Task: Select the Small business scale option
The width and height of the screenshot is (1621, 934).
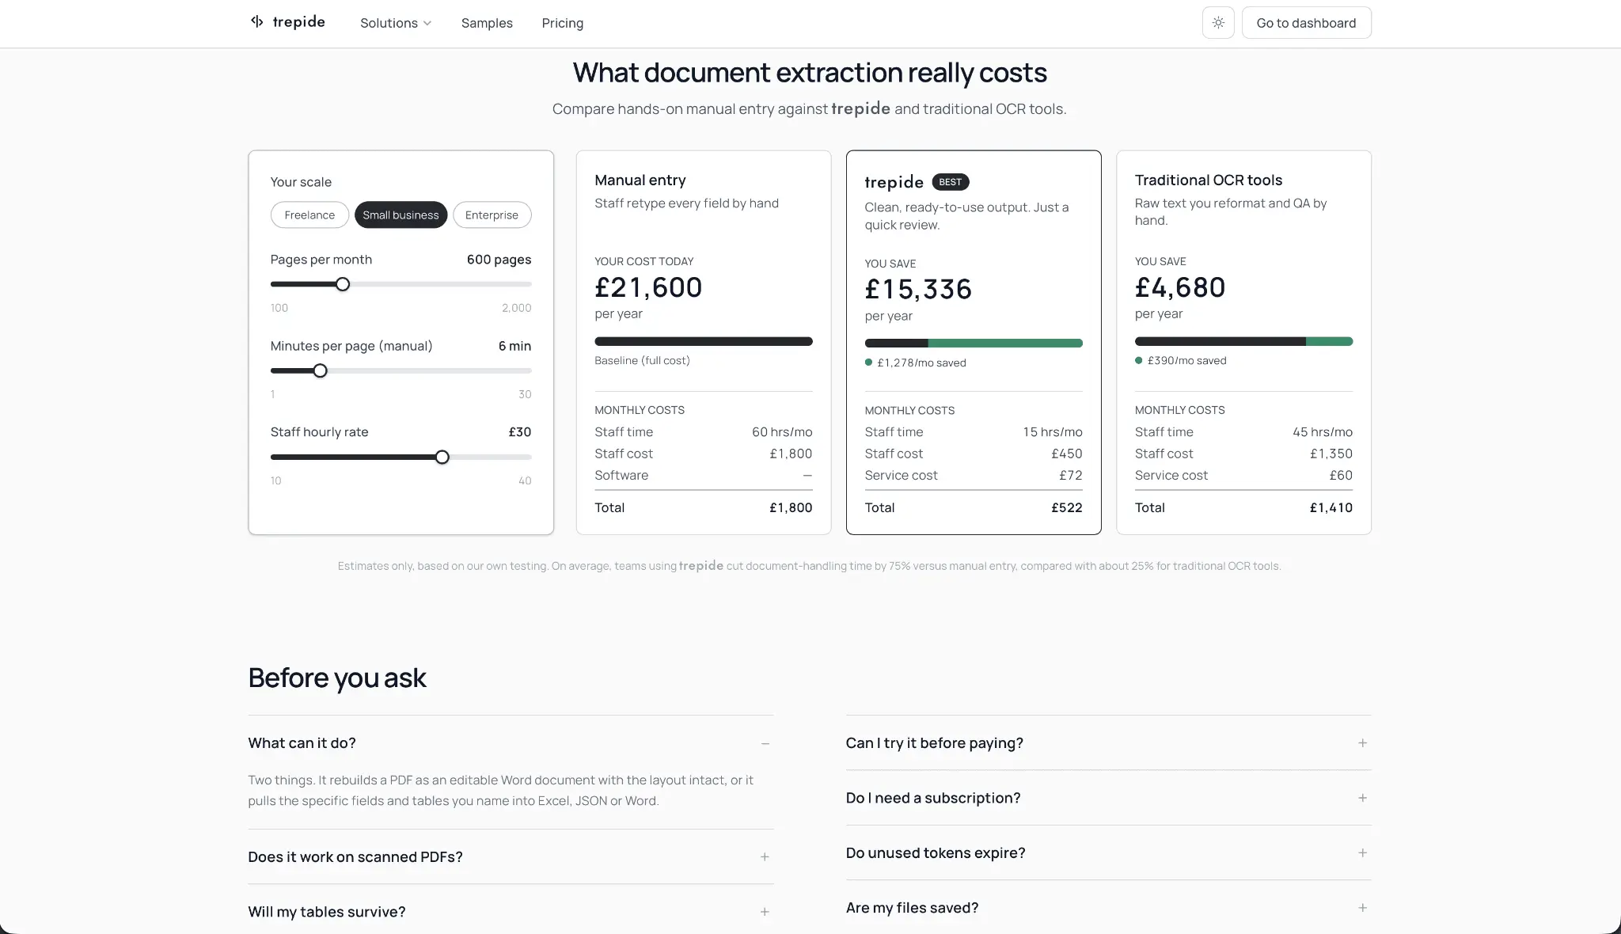Action: tap(401, 215)
